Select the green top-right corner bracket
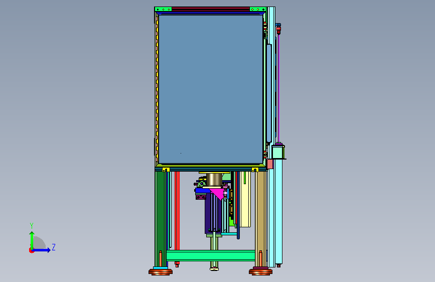The height and width of the screenshot is (282, 435). point(258,10)
